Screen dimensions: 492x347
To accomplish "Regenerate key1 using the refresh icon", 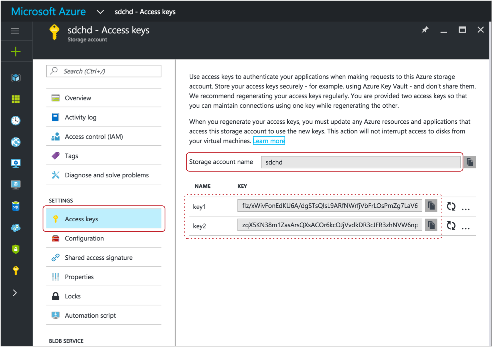I will coord(451,206).
